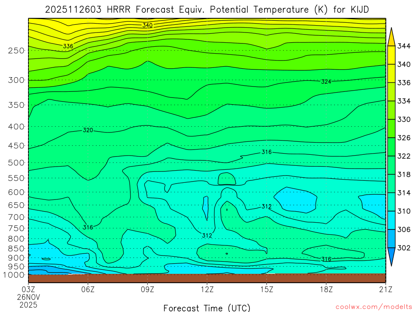Click the 06Z time axis label

[88, 289]
